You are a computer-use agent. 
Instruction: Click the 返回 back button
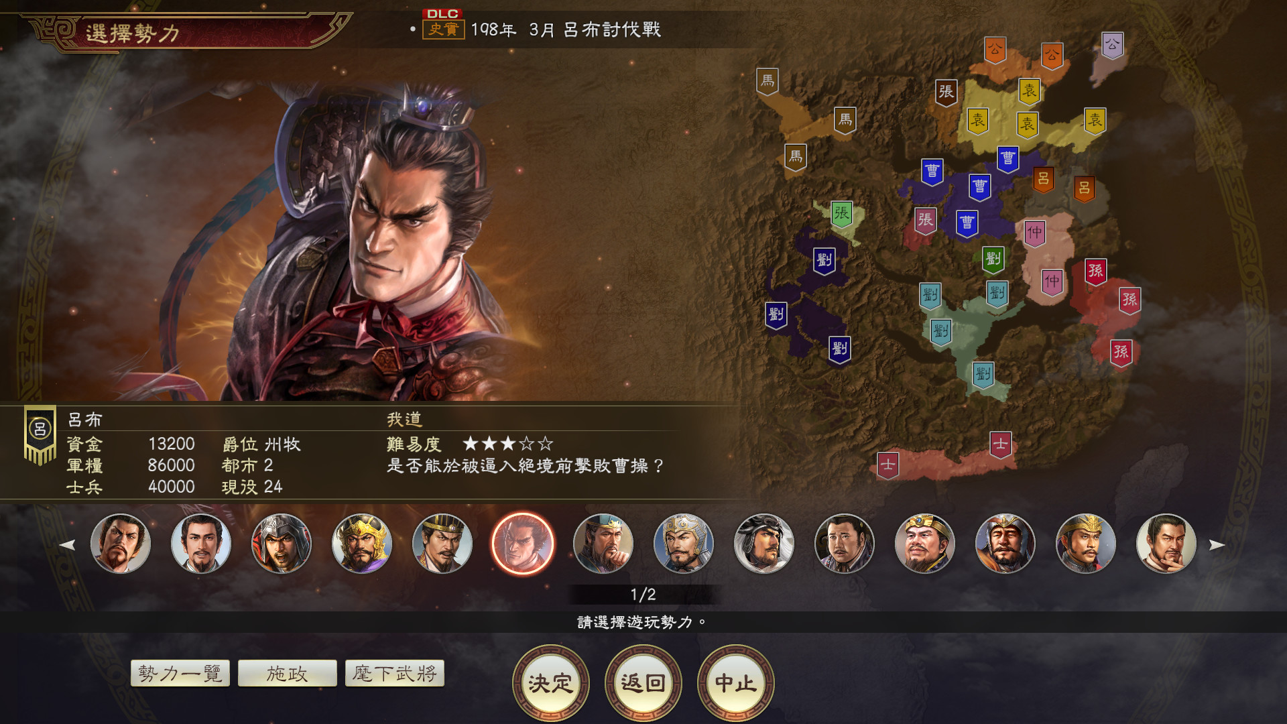[643, 682]
